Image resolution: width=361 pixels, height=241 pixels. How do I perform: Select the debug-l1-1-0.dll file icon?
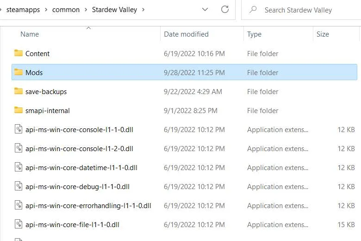click(19, 186)
